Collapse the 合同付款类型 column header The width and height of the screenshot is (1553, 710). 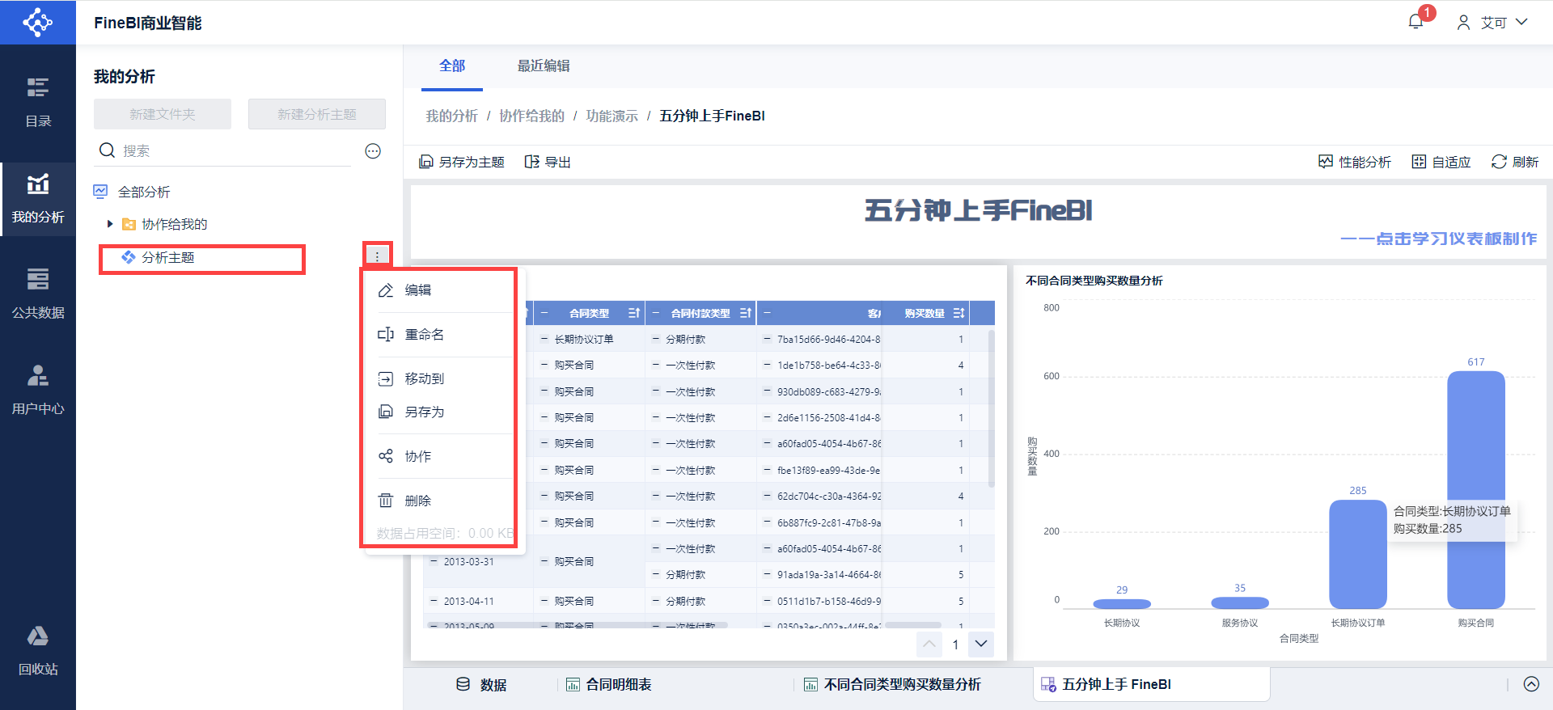pyautogui.click(x=656, y=313)
